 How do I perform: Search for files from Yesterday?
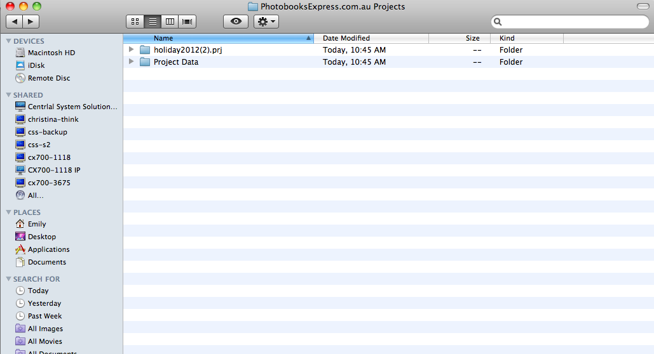point(38,303)
